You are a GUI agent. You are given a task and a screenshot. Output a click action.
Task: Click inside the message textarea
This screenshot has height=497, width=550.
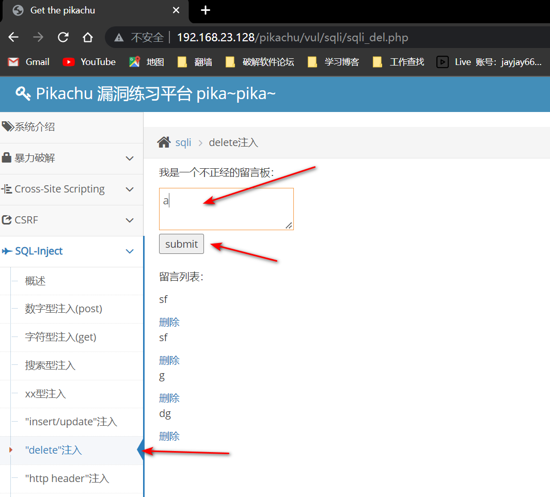coord(226,209)
